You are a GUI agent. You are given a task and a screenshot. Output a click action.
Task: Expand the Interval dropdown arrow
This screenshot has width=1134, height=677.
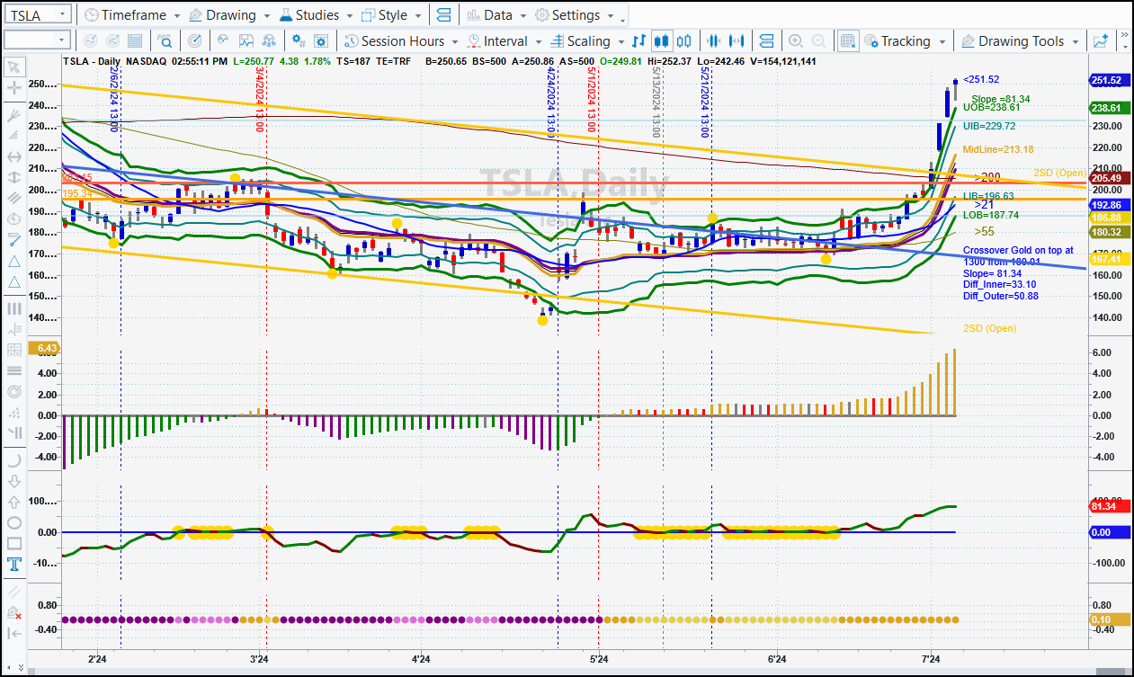(x=540, y=41)
